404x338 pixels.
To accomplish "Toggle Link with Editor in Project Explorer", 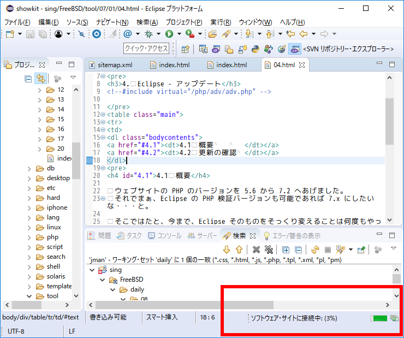I will [x=41, y=78].
